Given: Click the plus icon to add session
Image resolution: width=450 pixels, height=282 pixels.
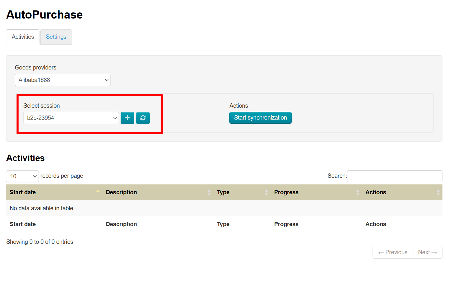Looking at the screenshot, I should 127,118.
